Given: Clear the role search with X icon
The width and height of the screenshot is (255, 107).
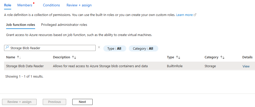Looking at the screenshot, I should point(99,47).
